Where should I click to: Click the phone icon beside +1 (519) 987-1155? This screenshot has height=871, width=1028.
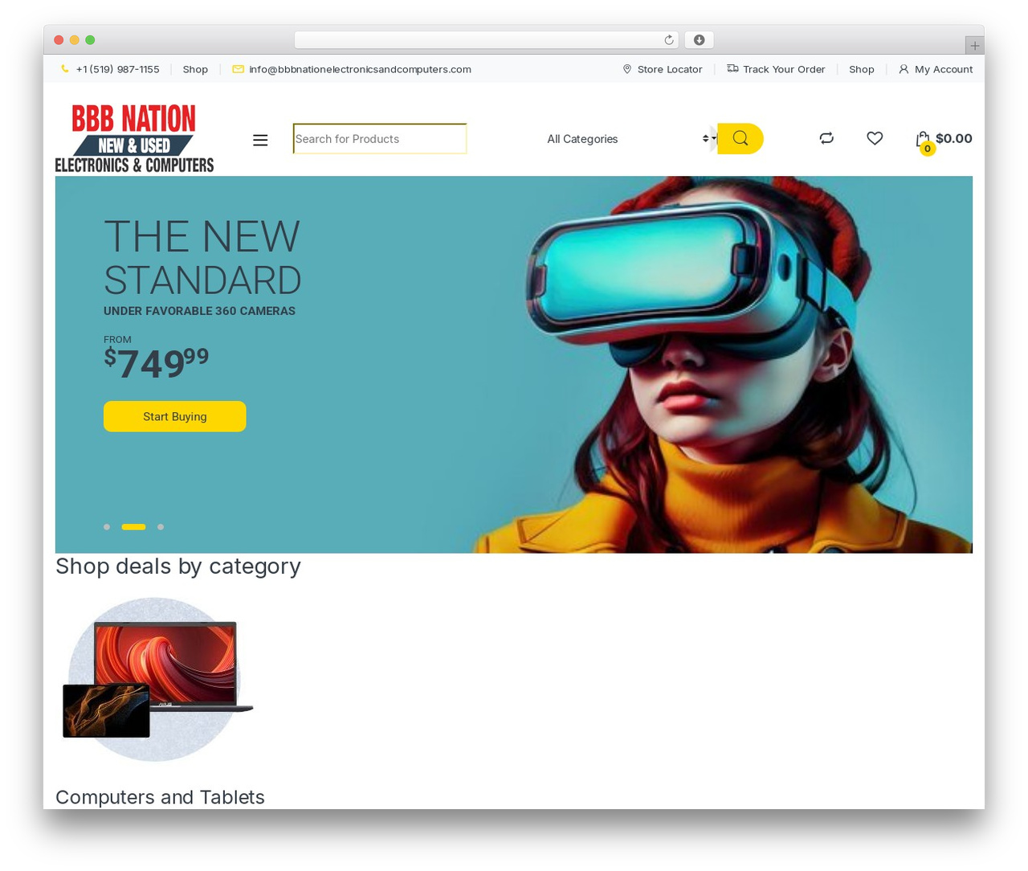click(65, 69)
